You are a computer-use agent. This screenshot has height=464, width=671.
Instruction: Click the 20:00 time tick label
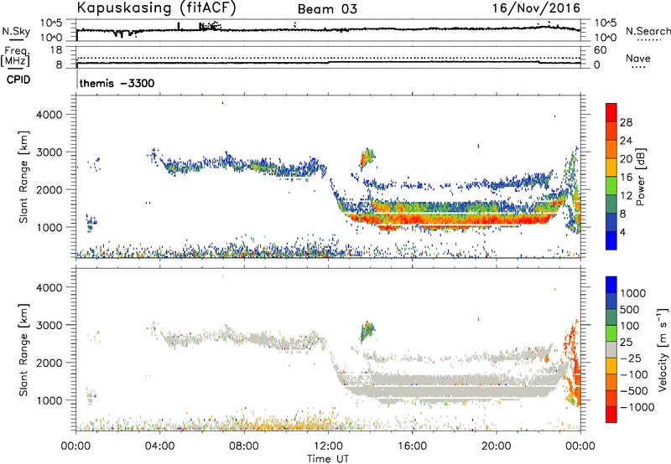pos(497,446)
